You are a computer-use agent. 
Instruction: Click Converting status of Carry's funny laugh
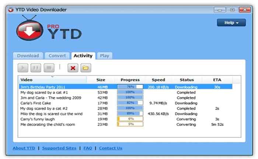(186, 119)
